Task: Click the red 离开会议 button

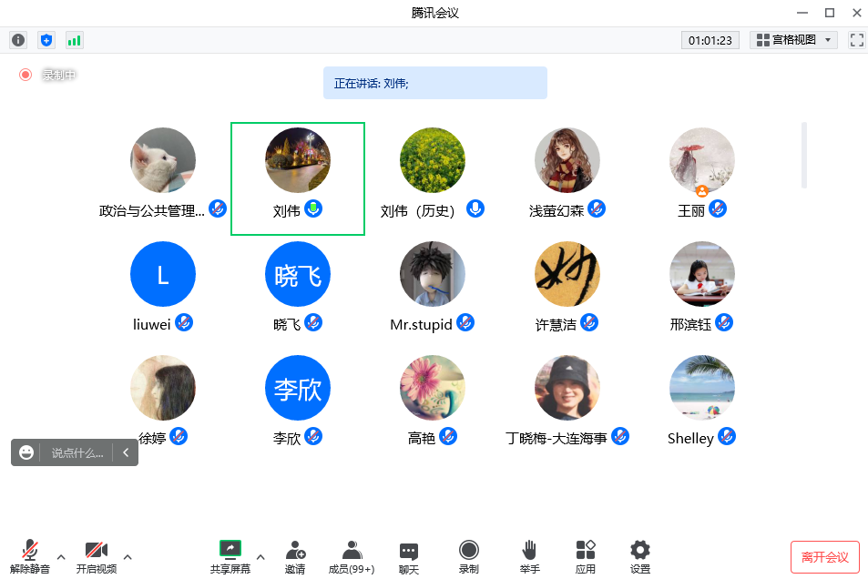Action: point(824,557)
